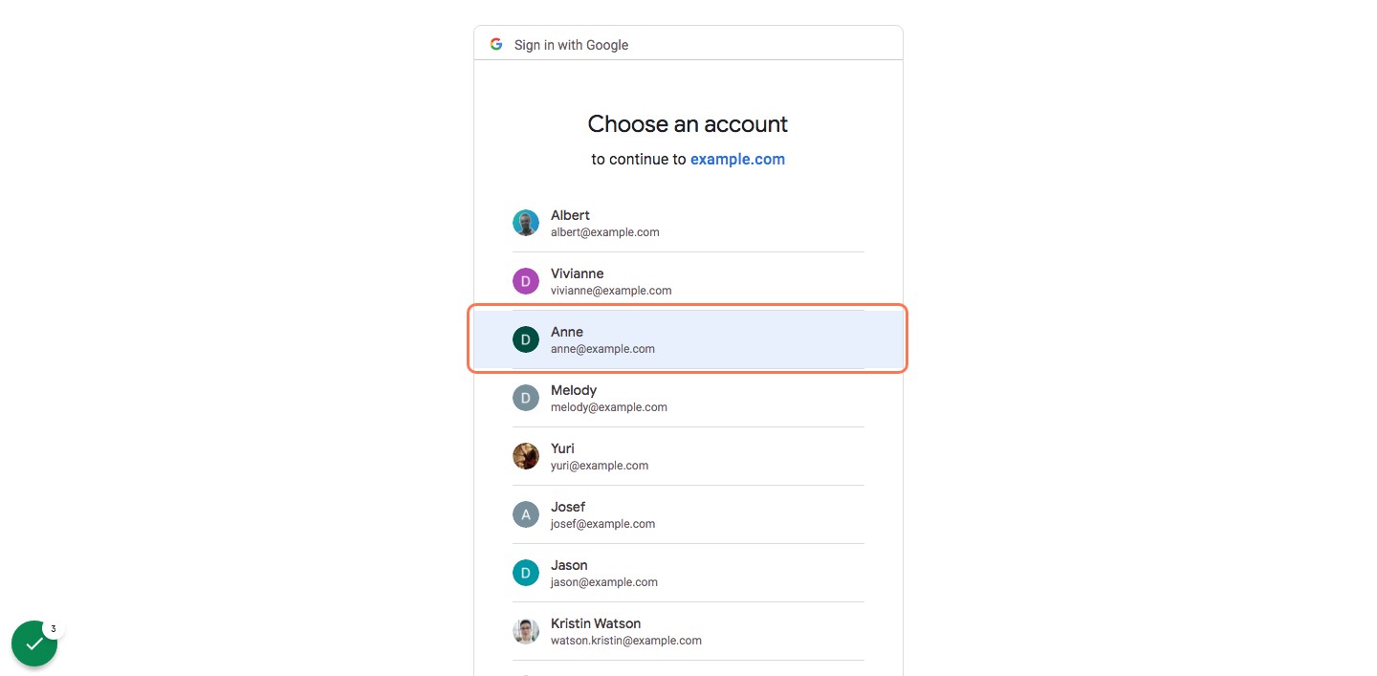Screen dimensions: 1377x676
Task: Choose the Yuri account name
Action: pos(562,448)
